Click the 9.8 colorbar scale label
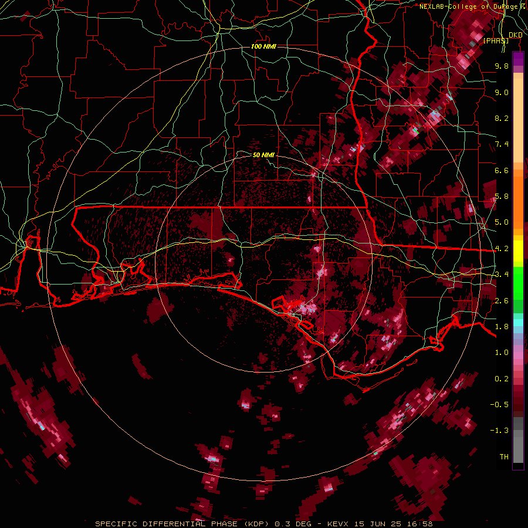The image size is (528, 528). pos(502,66)
